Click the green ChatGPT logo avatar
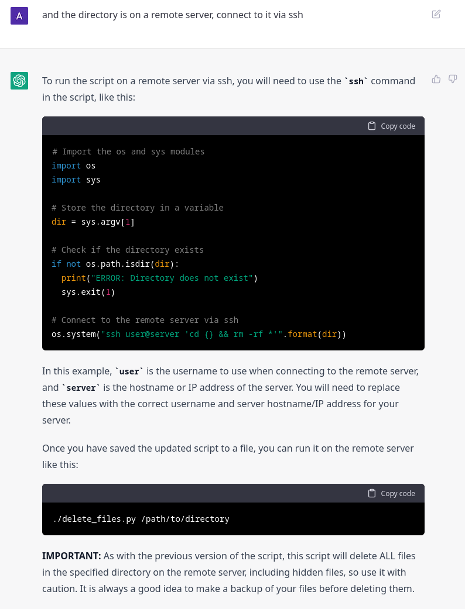The height and width of the screenshot is (609, 465). coord(19,81)
